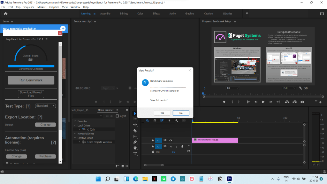Click Download Project Files button
327x184 pixels.
pos(31,94)
